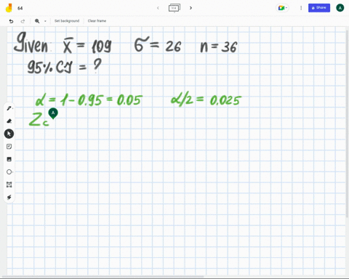The height and width of the screenshot is (279, 349).
Task: Select the Eraser tool
Action: point(9,121)
